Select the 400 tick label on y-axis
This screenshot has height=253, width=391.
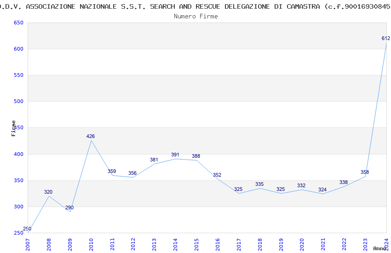(x=18, y=154)
